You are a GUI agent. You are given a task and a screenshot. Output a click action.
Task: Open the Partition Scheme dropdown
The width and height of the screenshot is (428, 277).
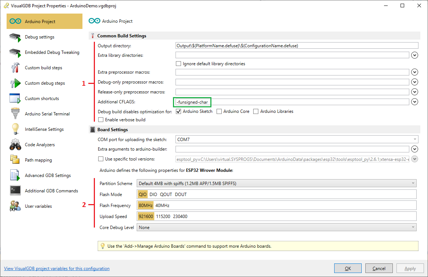(277, 184)
